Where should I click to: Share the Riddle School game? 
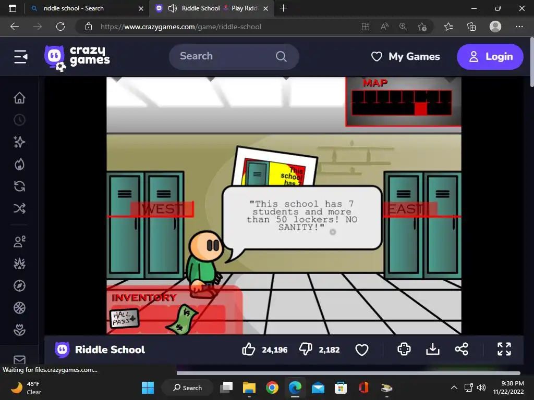click(x=462, y=349)
